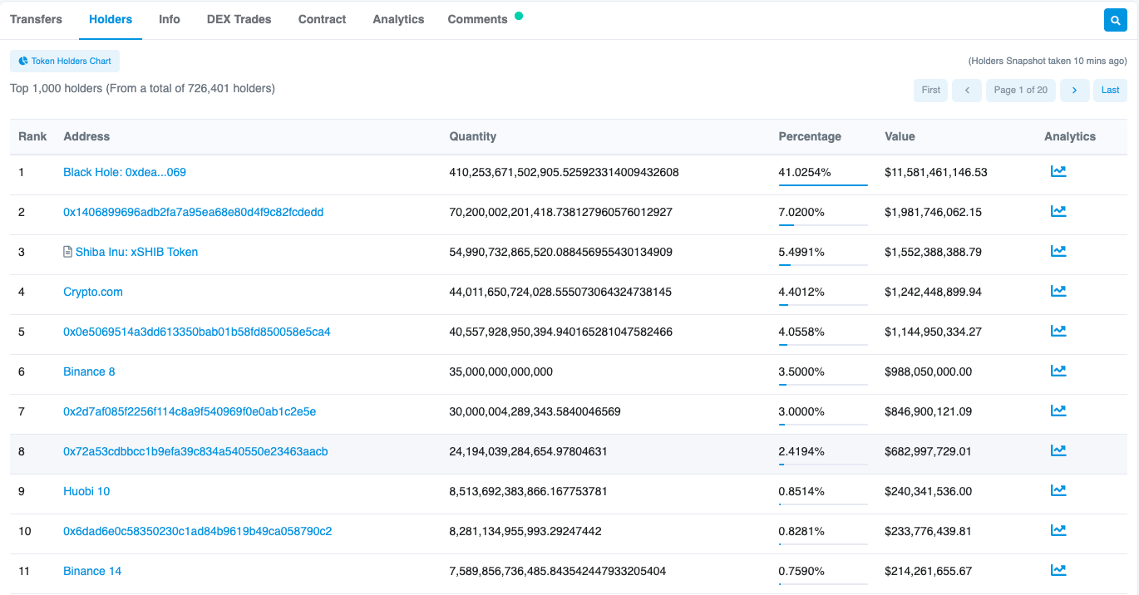Image resolution: width=1139 pixels, height=595 pixels.
Task: Open analytics chart icon for Black Hole holder
Action: (1058, 172)
